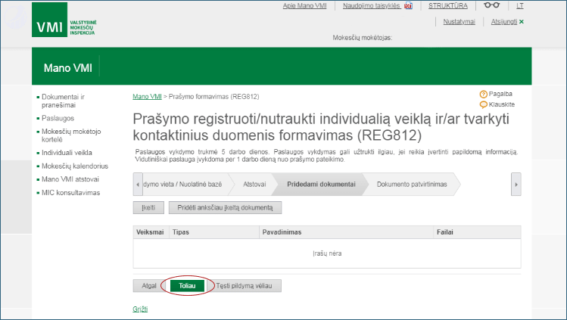Open Mokesčių kalendorius menu item
This screenshot has height=320, width=567.
[75, 166]
